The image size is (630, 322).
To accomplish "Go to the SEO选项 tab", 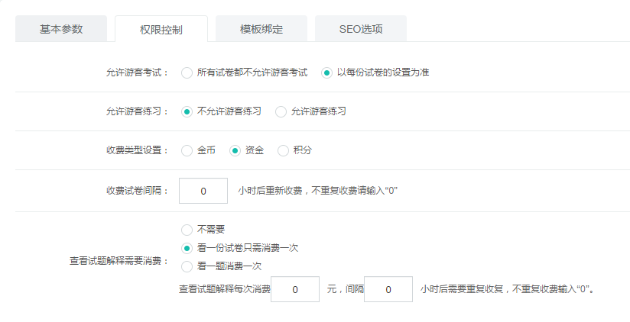I will pos(360,29).
